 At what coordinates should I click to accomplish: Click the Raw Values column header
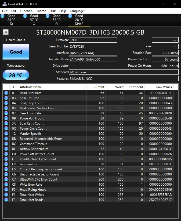coord(159,87)
